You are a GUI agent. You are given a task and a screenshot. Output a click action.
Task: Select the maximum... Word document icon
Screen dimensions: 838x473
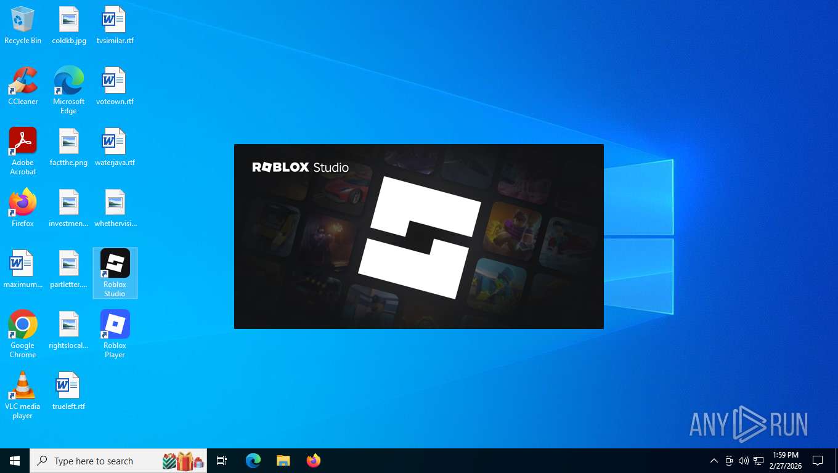[23, 269]
